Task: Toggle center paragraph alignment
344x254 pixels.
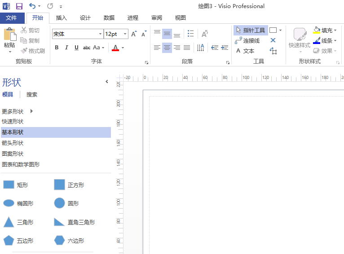Action: click(x=167, y=48)
